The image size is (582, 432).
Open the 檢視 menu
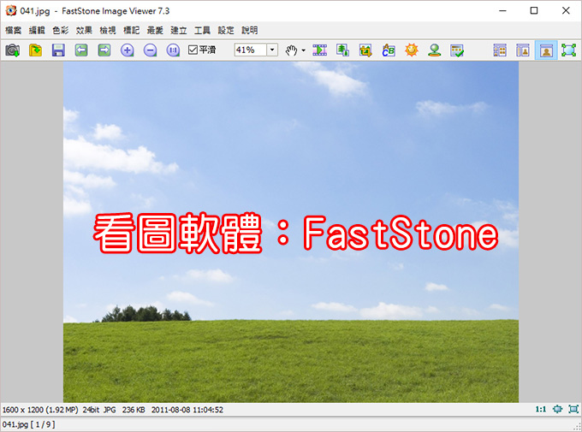pos(108,30)
